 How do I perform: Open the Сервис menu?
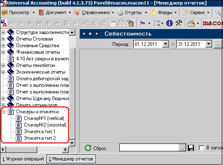pos(196,12)
